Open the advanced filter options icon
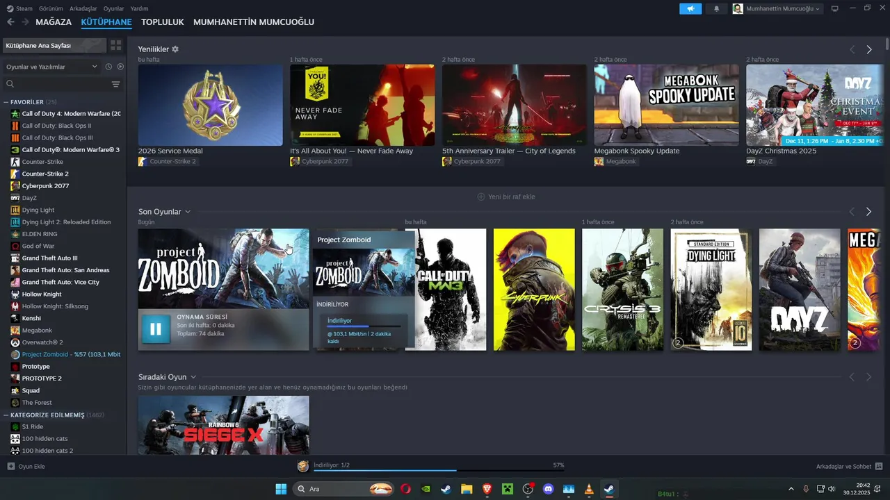 tap(115, 84)
